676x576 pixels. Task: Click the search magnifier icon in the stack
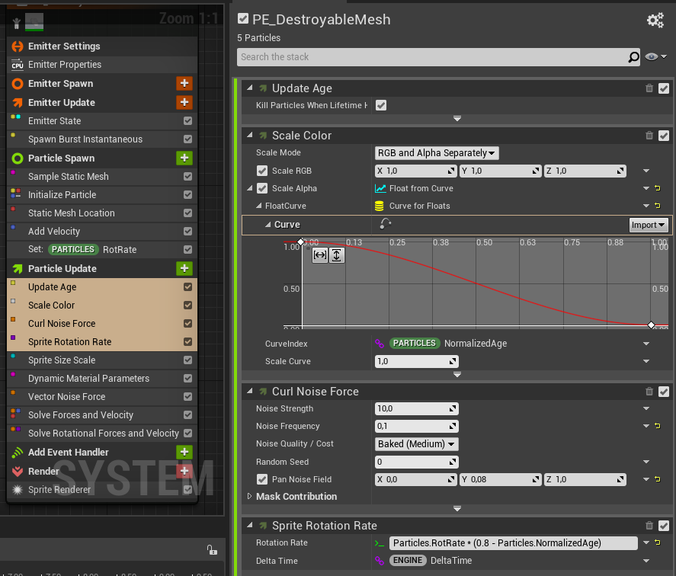(x=633, y=57)
